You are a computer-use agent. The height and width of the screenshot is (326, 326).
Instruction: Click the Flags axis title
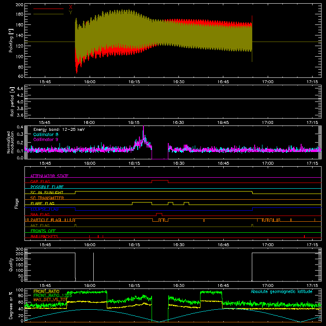(16, 203)
